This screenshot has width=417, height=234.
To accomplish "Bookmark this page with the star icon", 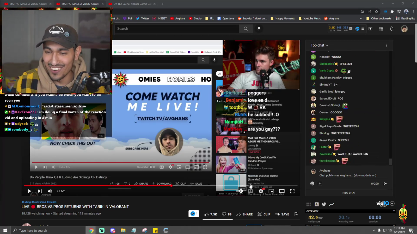I will 376,11.
